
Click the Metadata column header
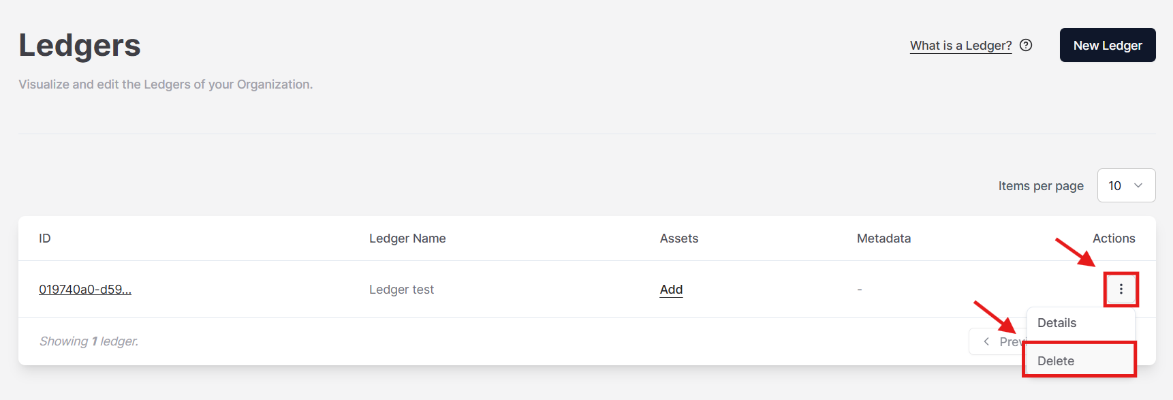[883, 239]
